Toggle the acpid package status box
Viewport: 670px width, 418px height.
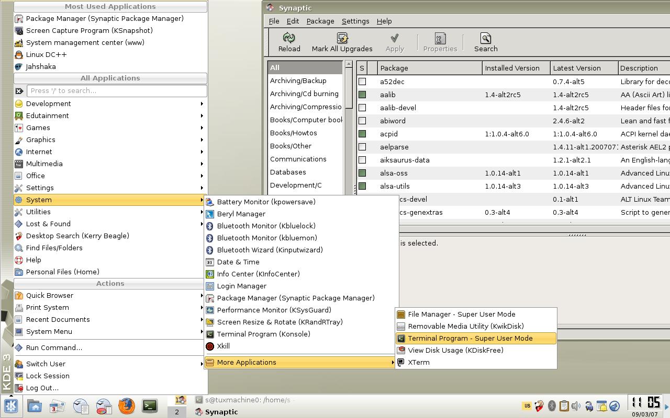(362, 134)
